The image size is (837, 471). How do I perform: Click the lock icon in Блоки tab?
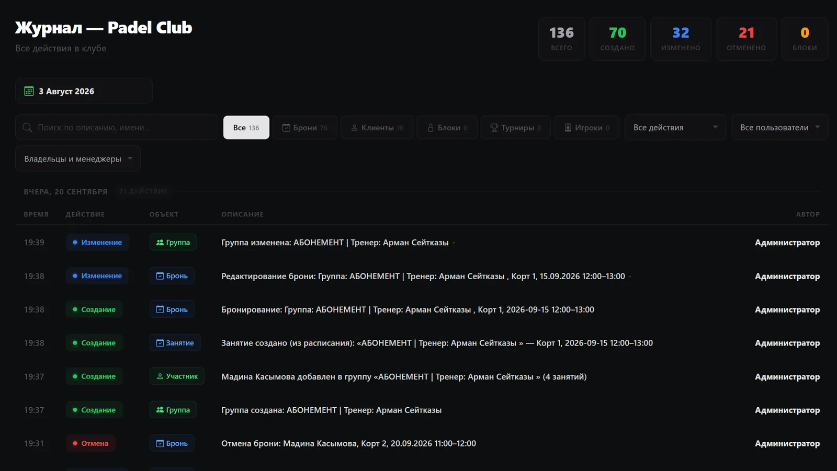point(431,128)
